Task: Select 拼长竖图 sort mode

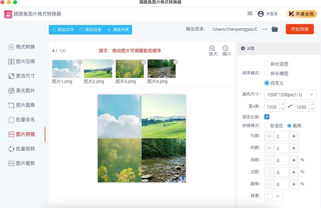Action: click(267, 64)
